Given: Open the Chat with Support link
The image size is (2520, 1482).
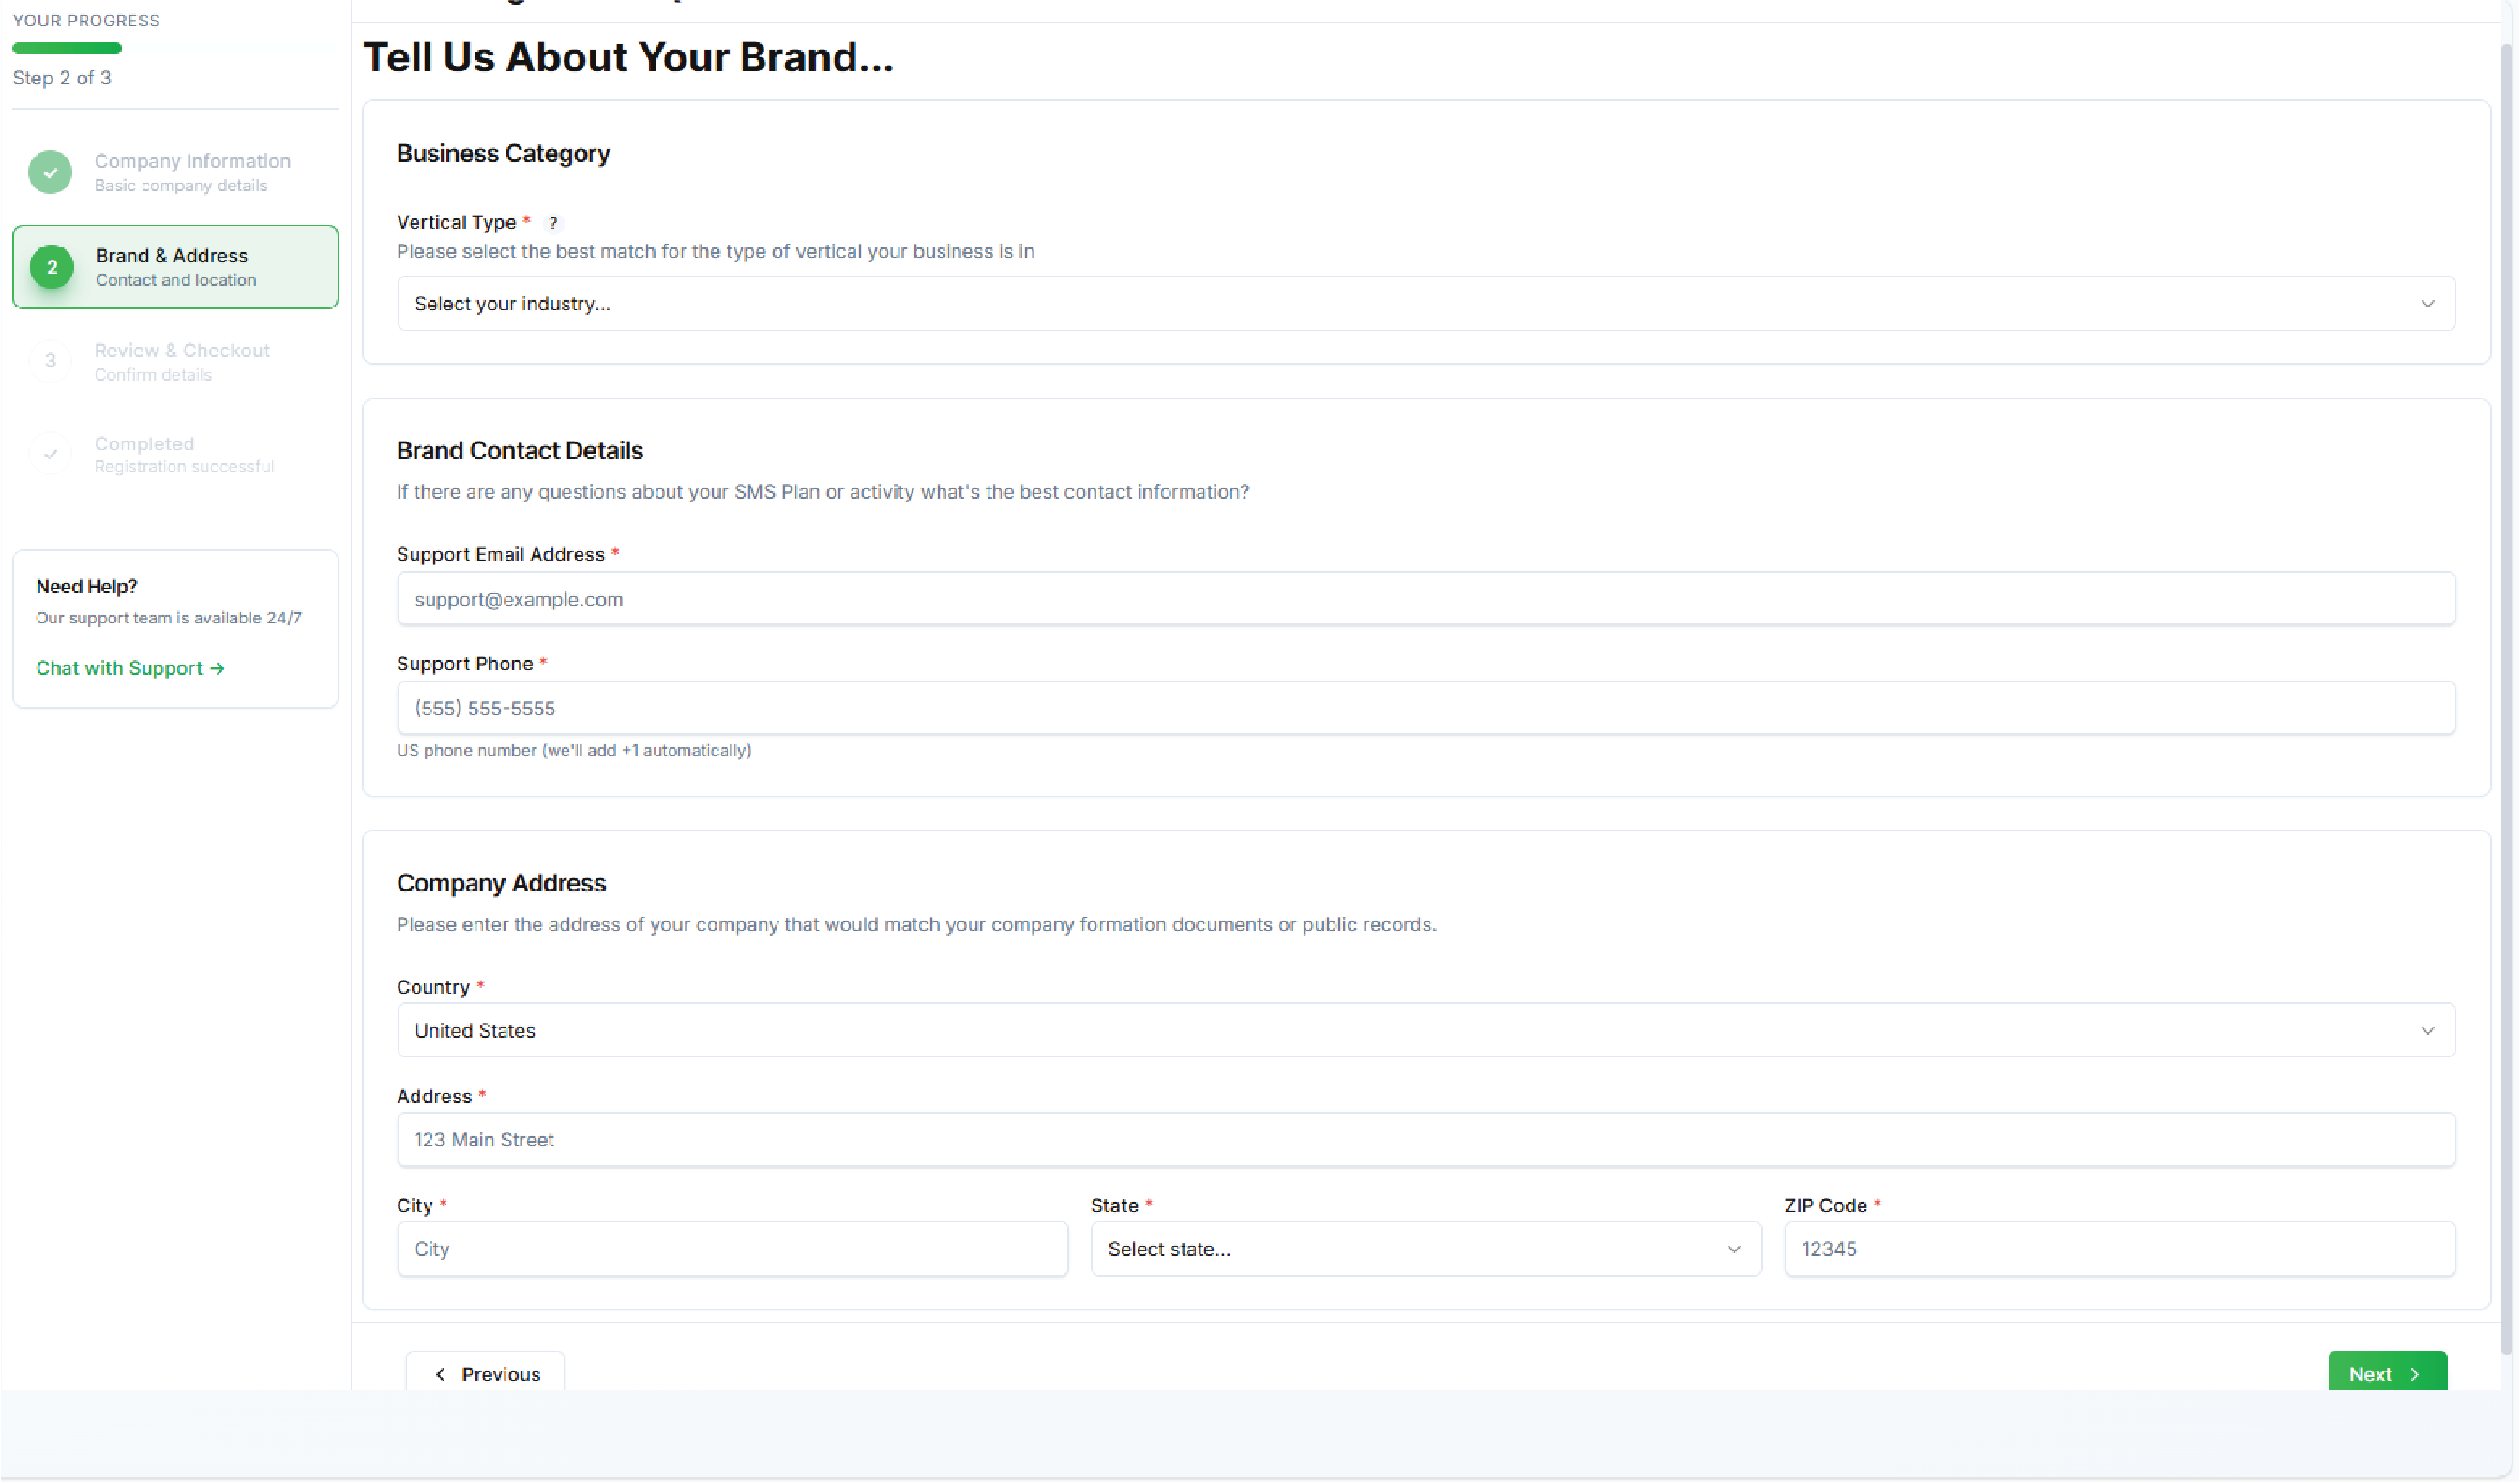Looking at the screenshot, I should pyautogui.click(x=130, y=667).
